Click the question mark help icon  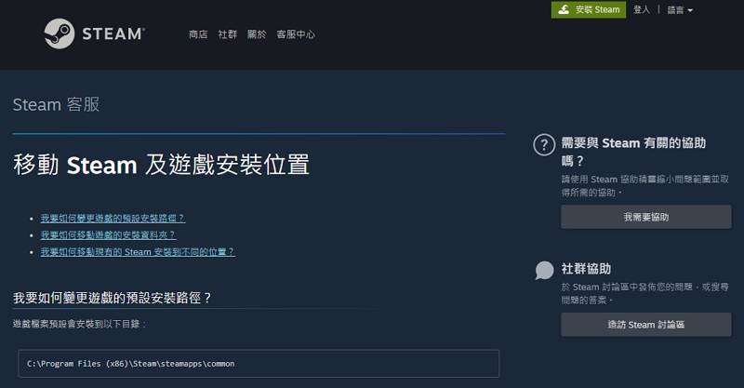[544, 144]
